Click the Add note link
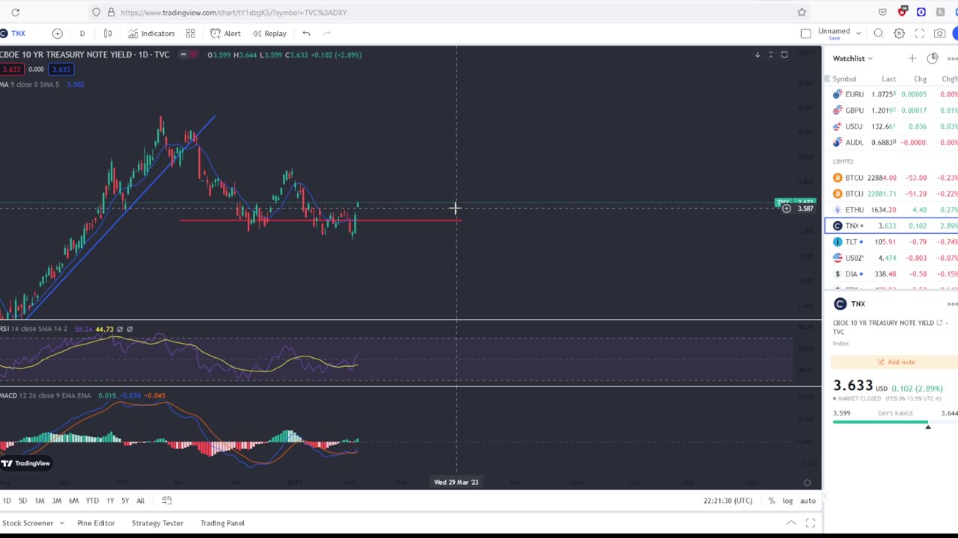958x538 pixels. tap(896, 362)
